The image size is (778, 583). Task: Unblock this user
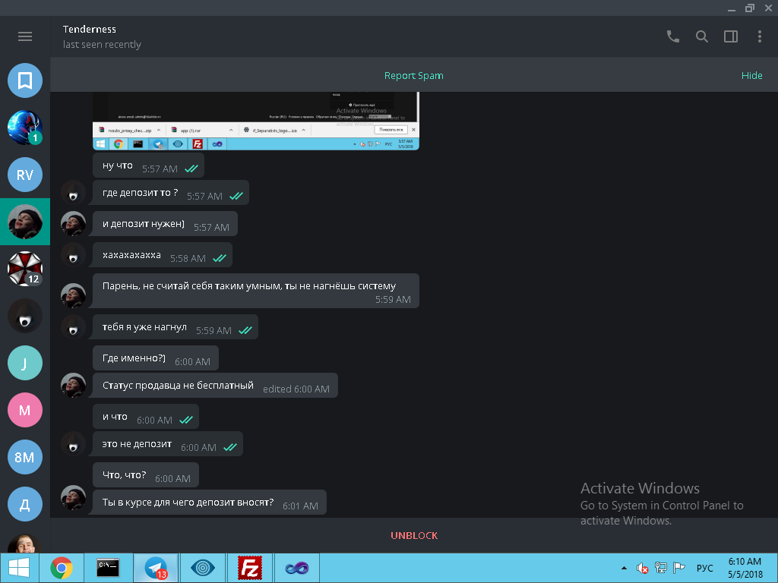414,535
